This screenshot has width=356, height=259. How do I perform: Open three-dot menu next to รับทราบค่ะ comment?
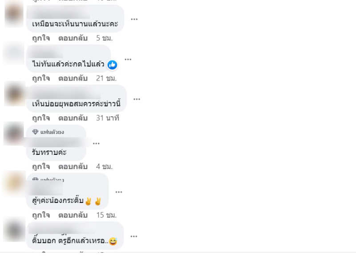click(x=96, y=143)
